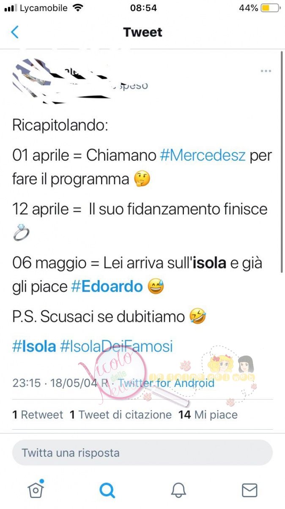Screen dimensions: 285x509
Task: Open the Notifications bell tab
Action: (178, 490)
